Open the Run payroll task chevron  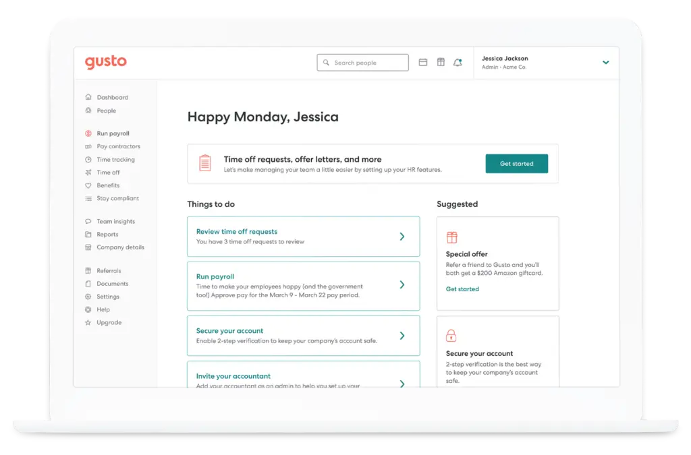[x=402, y=284]
